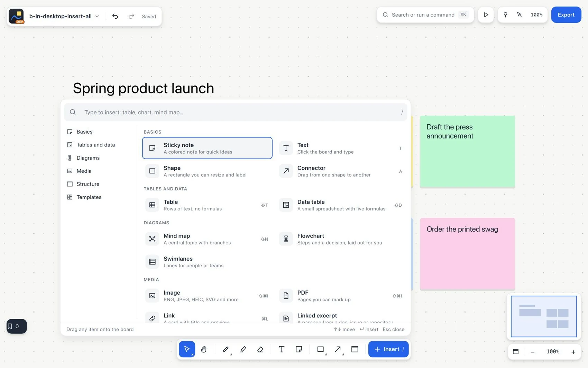588x368 pixels.
Task: Focus the Type to insert search field
Action: (236, 112)
